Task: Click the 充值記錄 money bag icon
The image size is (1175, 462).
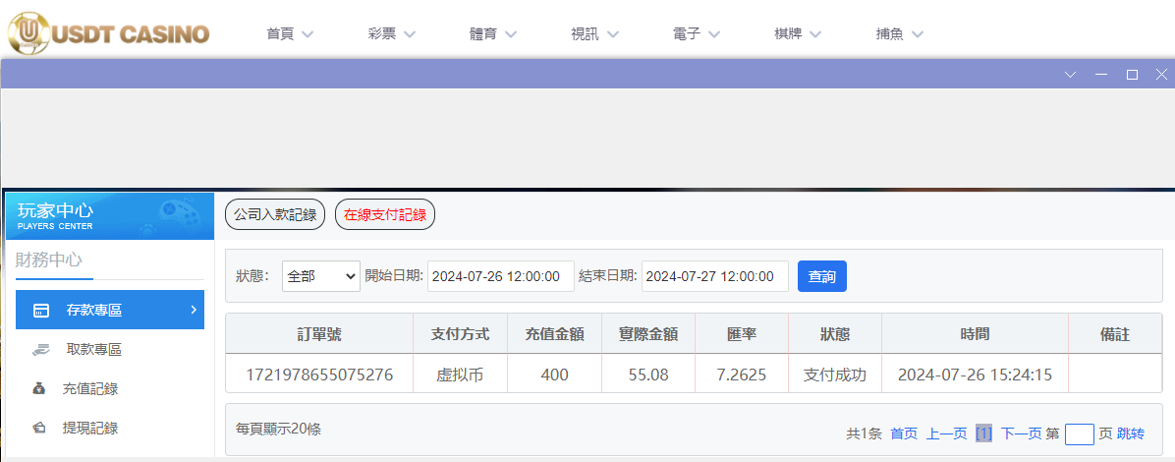Action: [40, 388]
